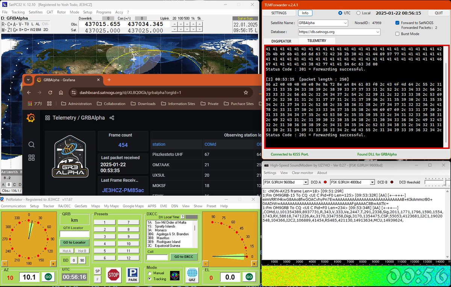
Task: Click the browser home icon
Action: 61,93
